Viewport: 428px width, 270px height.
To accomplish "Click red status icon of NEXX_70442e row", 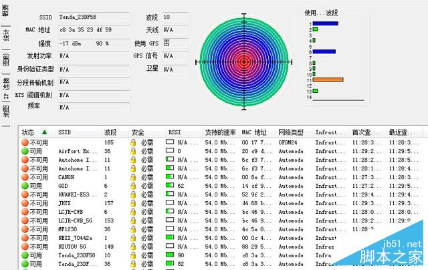I will coord(25,238).
